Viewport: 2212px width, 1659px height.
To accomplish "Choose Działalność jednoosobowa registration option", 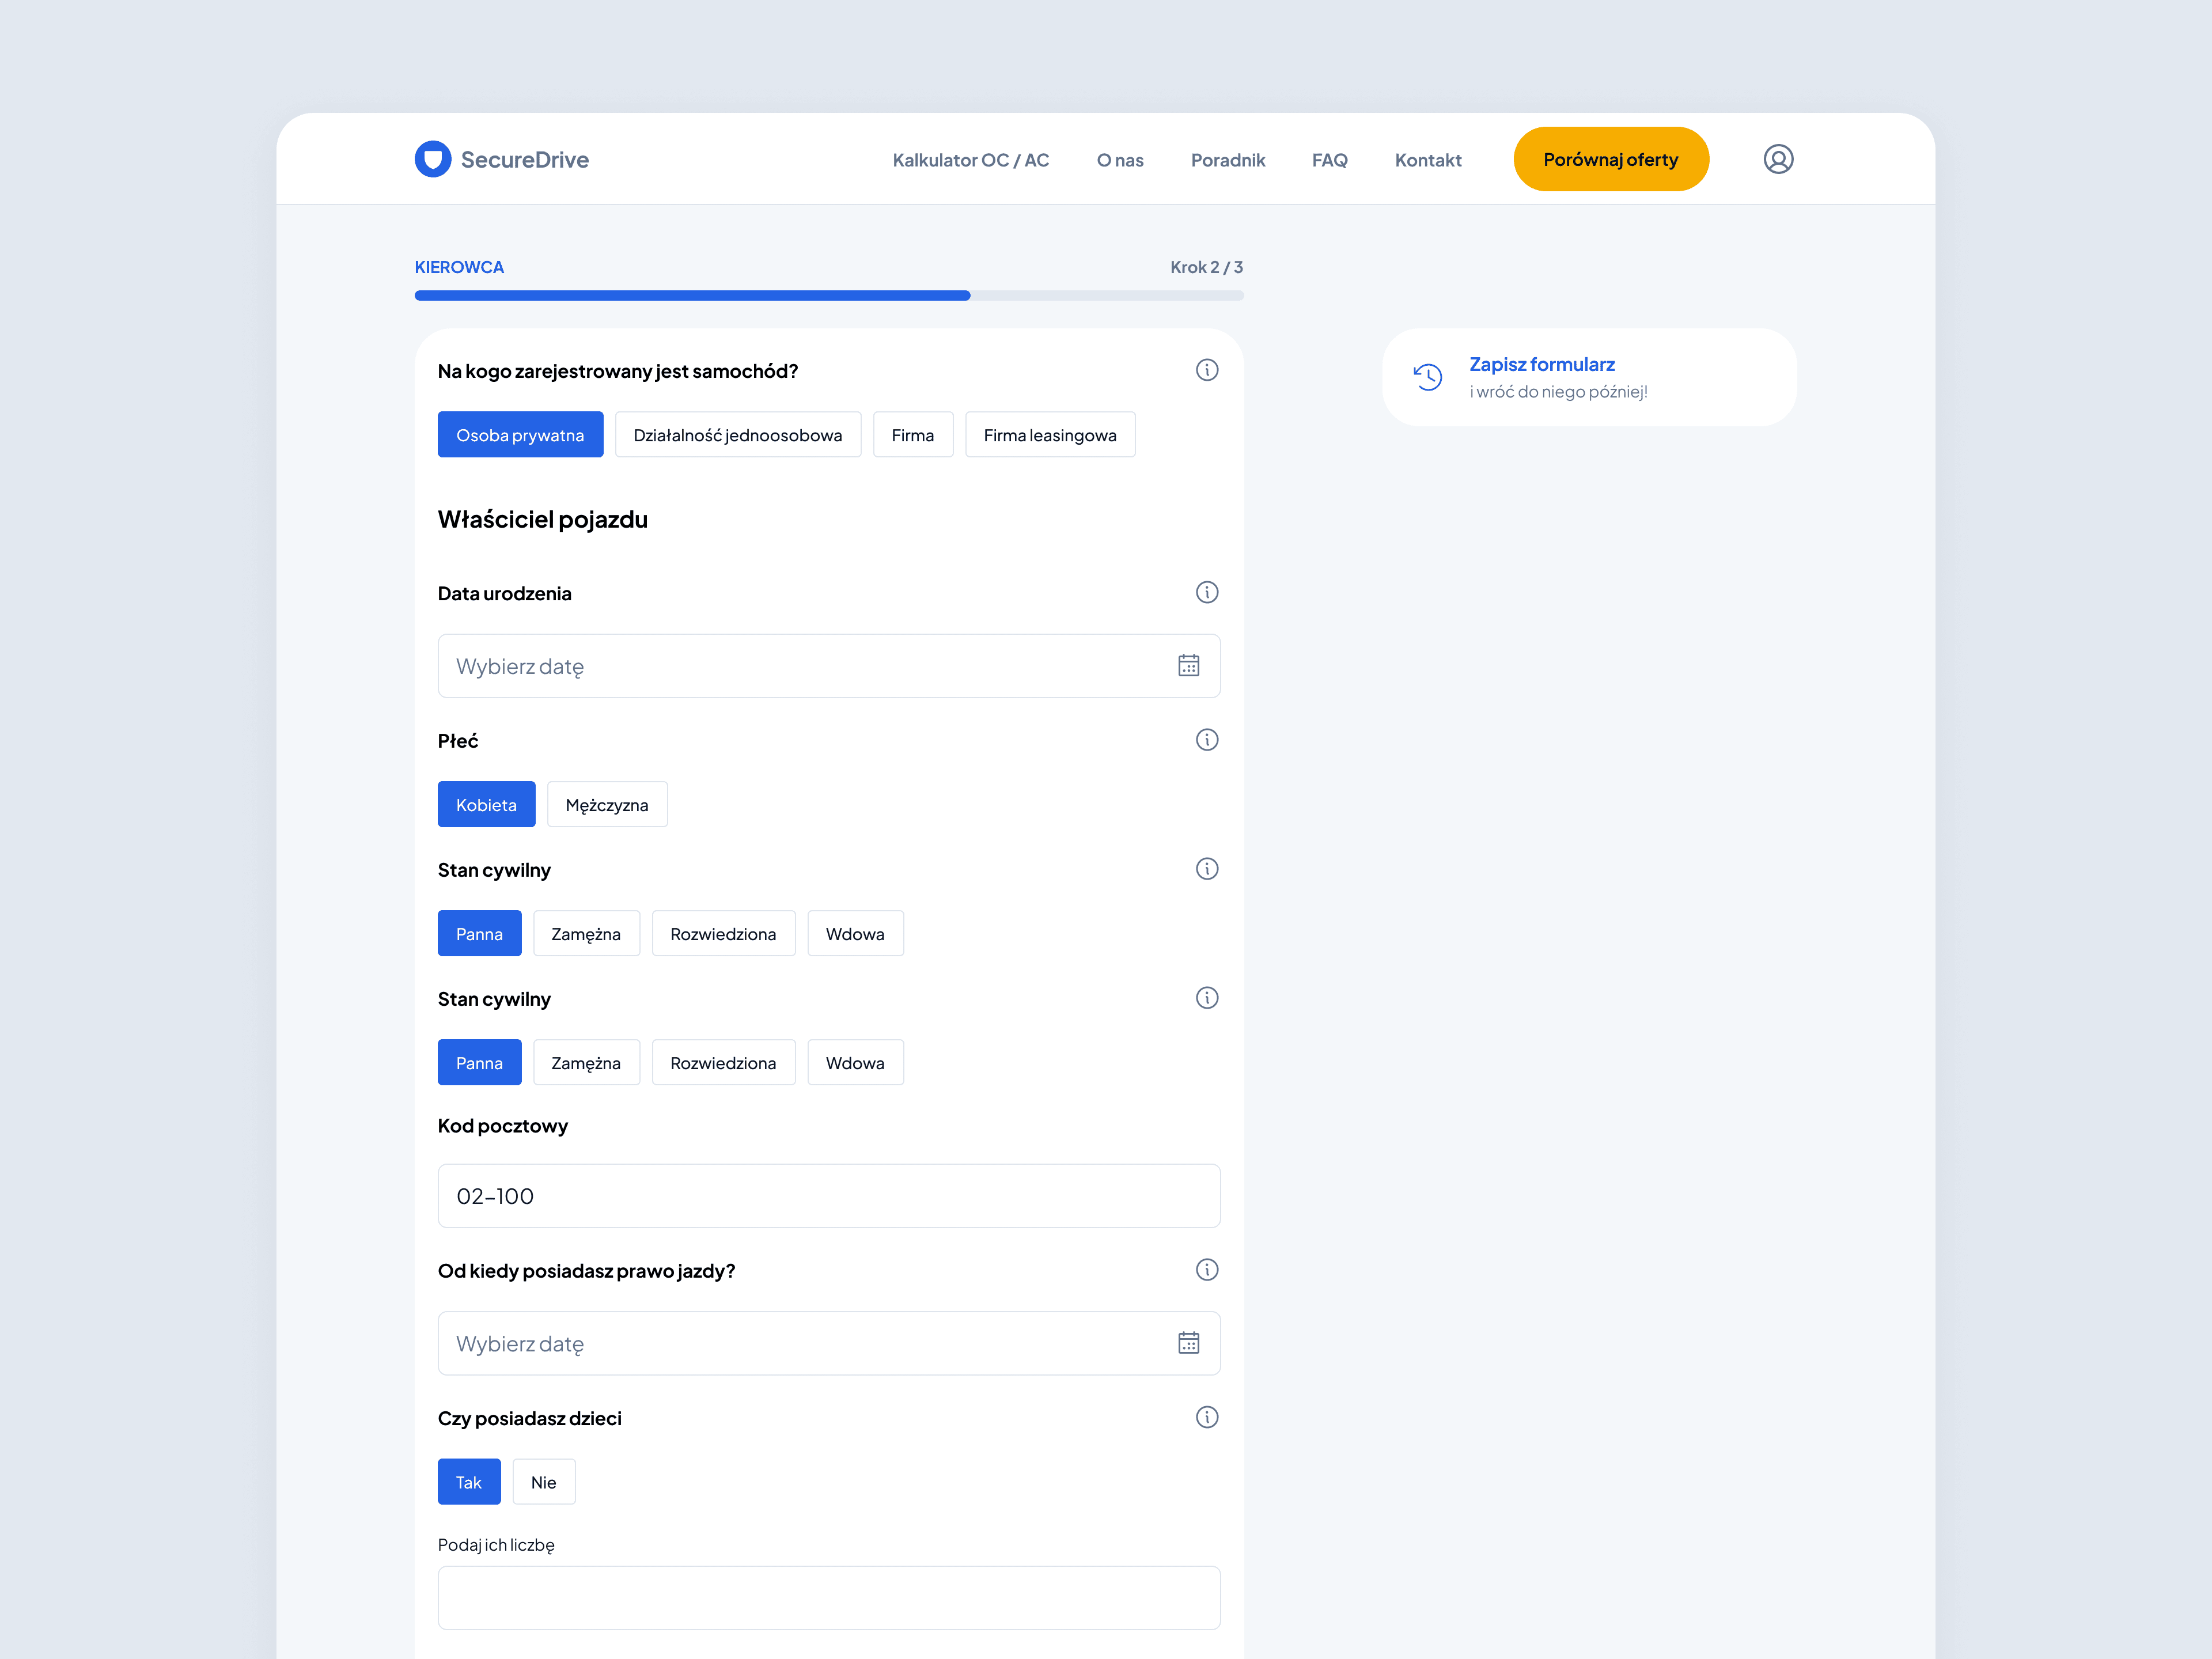I will click(x=737, y=435).
